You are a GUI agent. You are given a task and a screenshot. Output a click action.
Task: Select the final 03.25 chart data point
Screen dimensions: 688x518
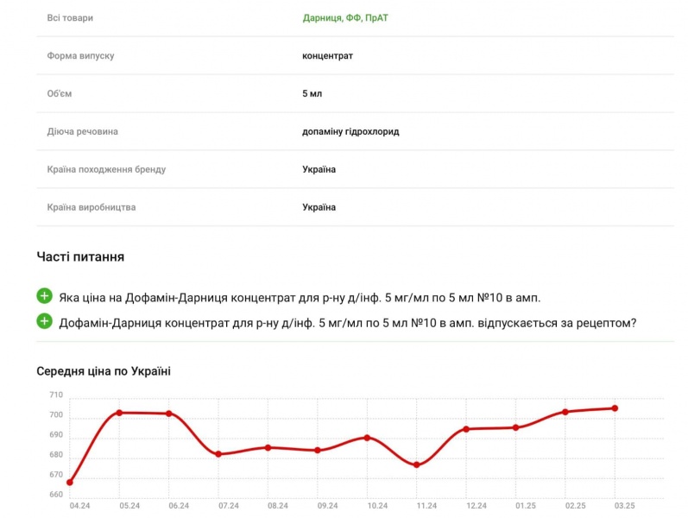[x=615, y=408]
